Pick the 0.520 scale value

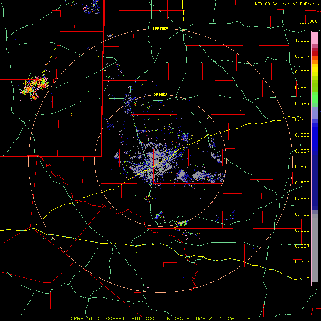coord(302,183)
